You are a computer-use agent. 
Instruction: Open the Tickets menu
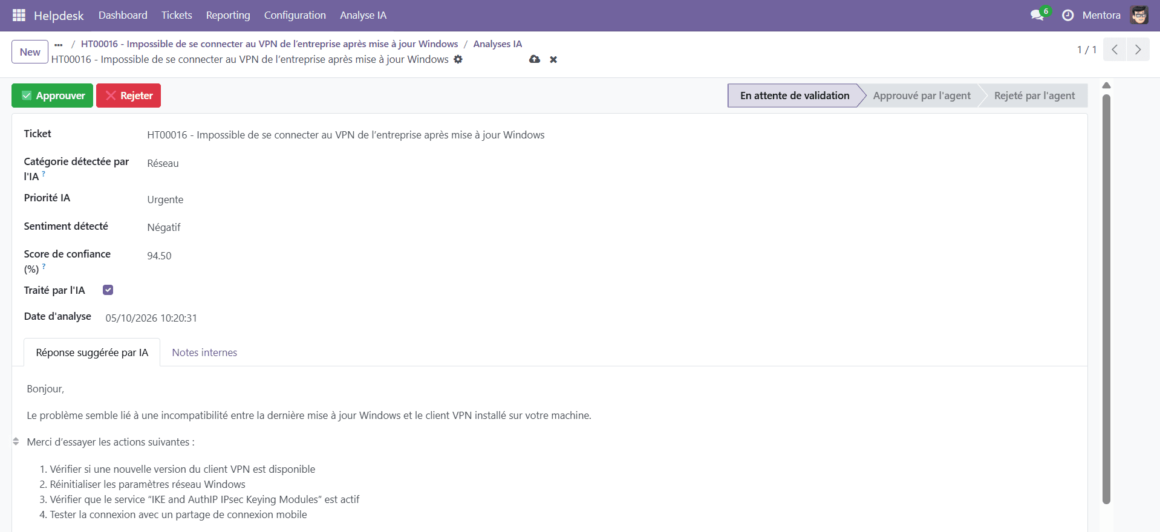(177, 15)
